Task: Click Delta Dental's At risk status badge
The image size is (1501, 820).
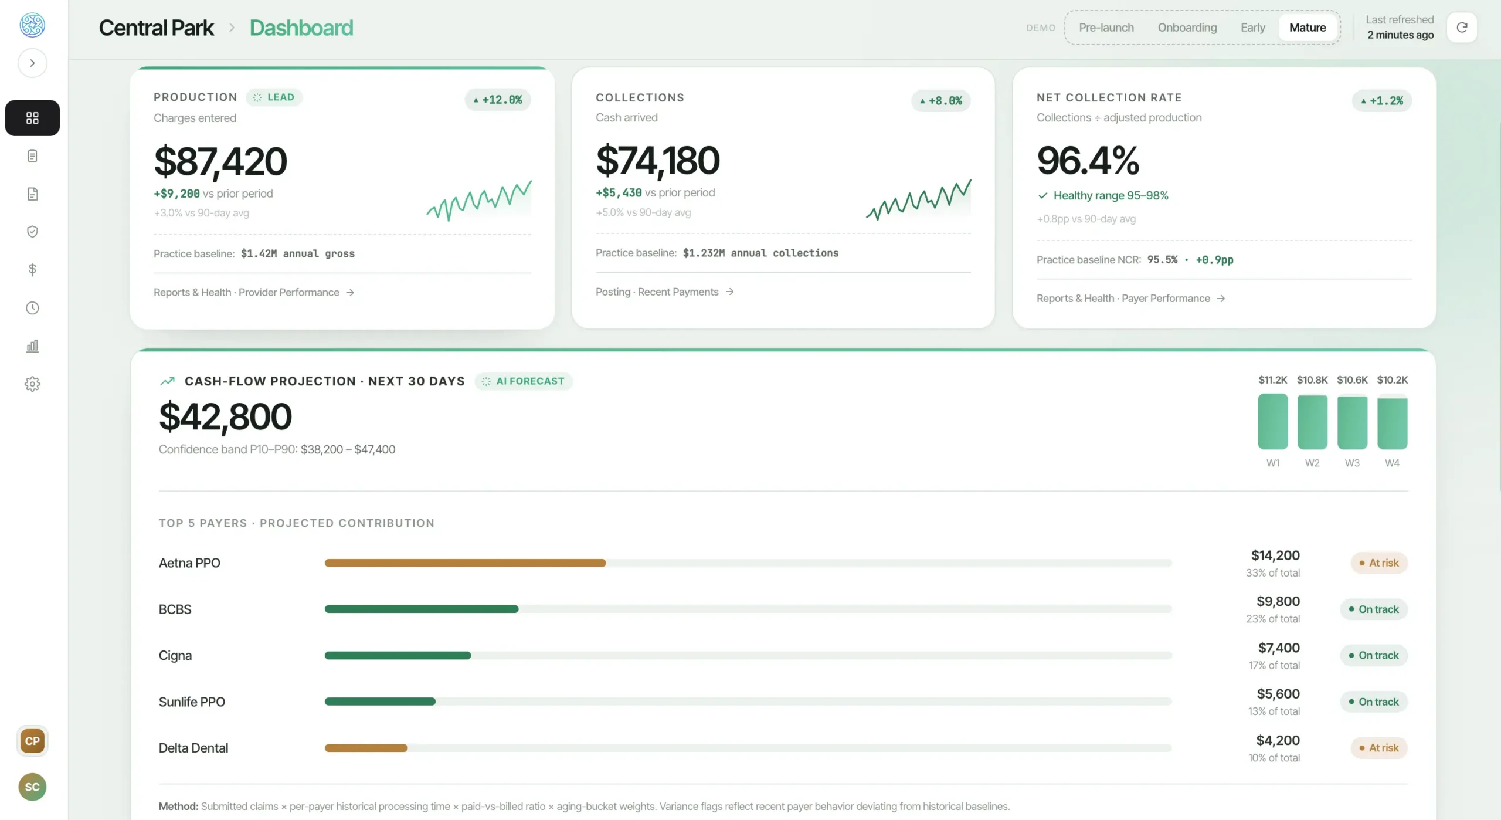Action: tap(1379, 748)
